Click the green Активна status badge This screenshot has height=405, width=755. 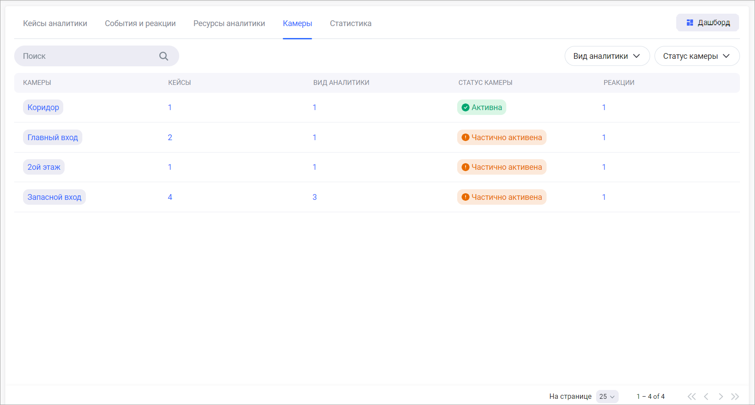tap(482, 107)
